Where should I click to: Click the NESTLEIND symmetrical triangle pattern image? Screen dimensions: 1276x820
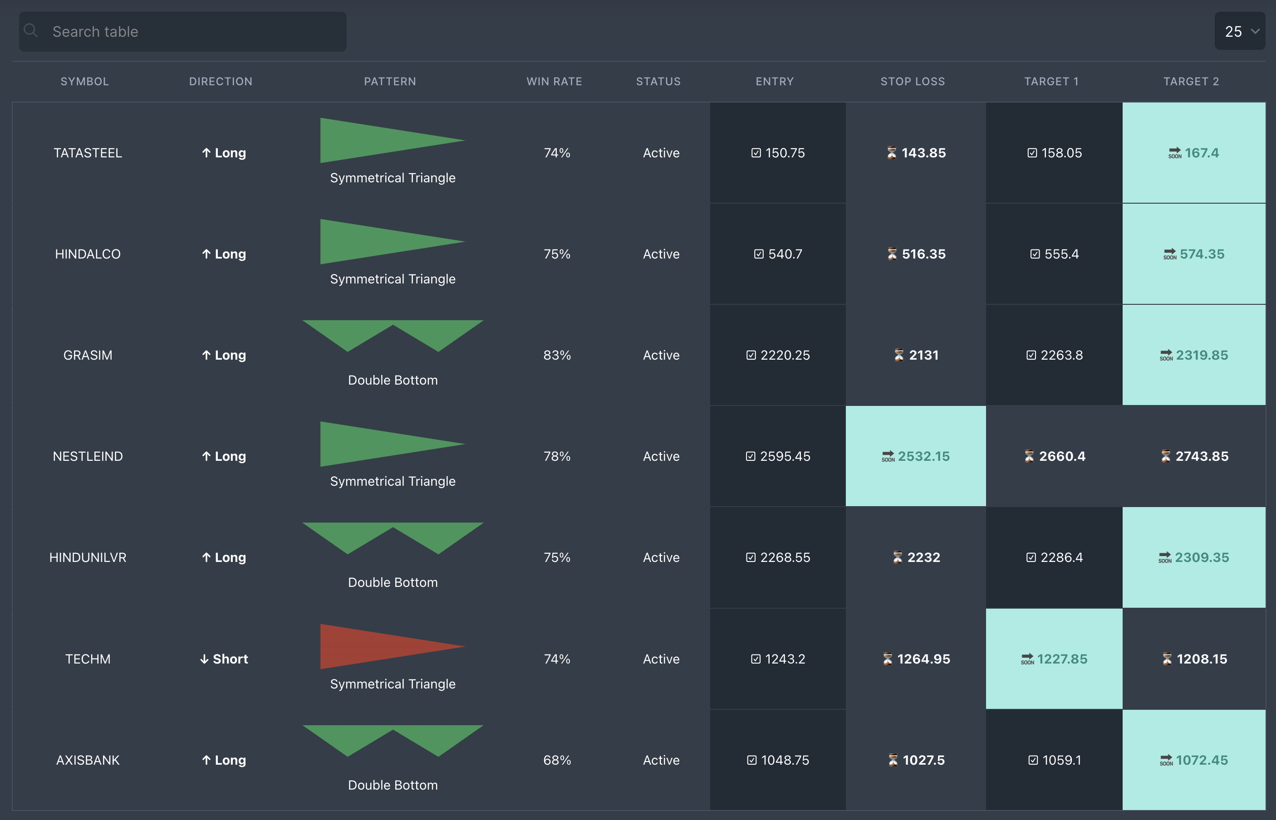(x=393, y=444)
